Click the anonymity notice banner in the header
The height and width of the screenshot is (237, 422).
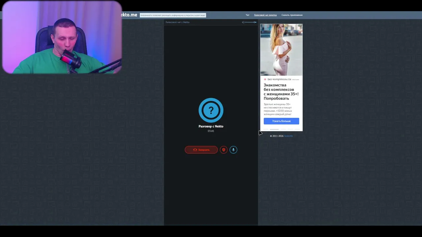(x=173, y=15)
